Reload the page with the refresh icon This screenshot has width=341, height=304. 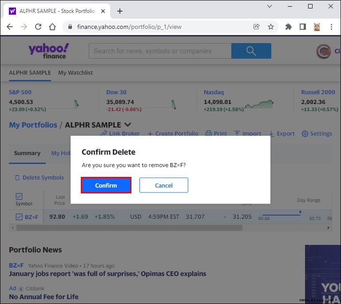click(x=38, y=27)
